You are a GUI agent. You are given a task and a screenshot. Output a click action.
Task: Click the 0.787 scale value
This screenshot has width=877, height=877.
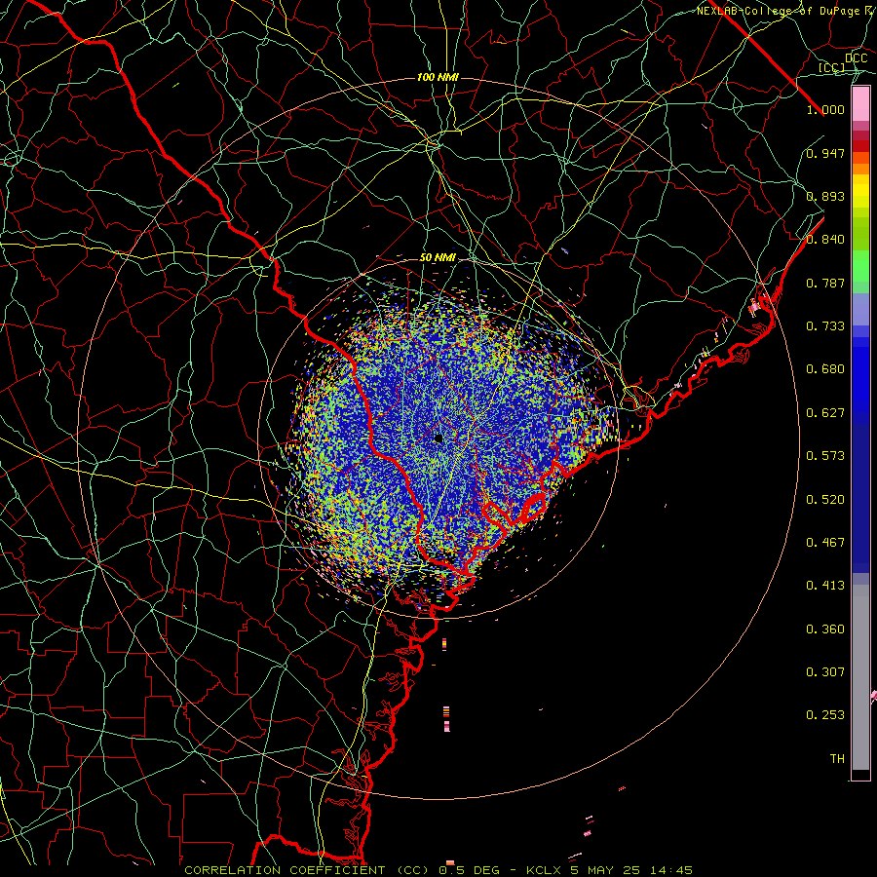[x=825, y=283]
